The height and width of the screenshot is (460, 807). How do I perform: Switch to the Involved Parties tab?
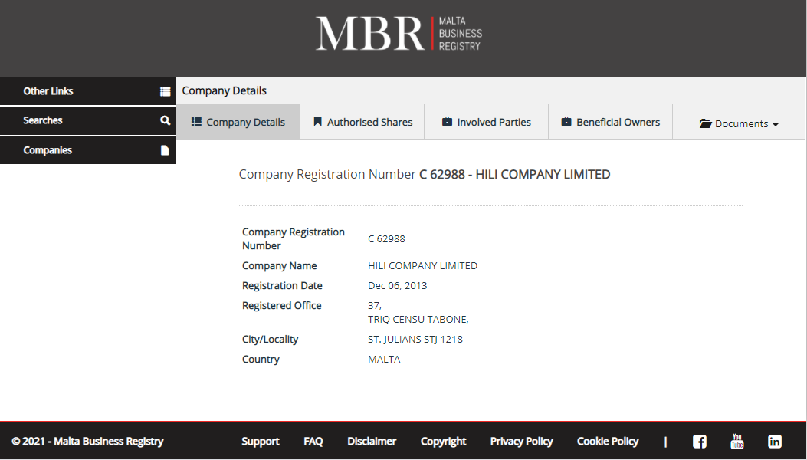pyautogui.click(x=487, y=122)
